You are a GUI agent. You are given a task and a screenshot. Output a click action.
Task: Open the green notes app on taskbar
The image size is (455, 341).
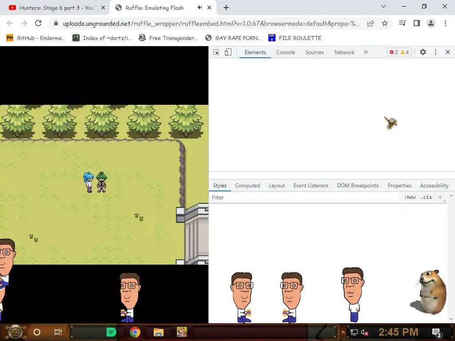tap(111, 332)
